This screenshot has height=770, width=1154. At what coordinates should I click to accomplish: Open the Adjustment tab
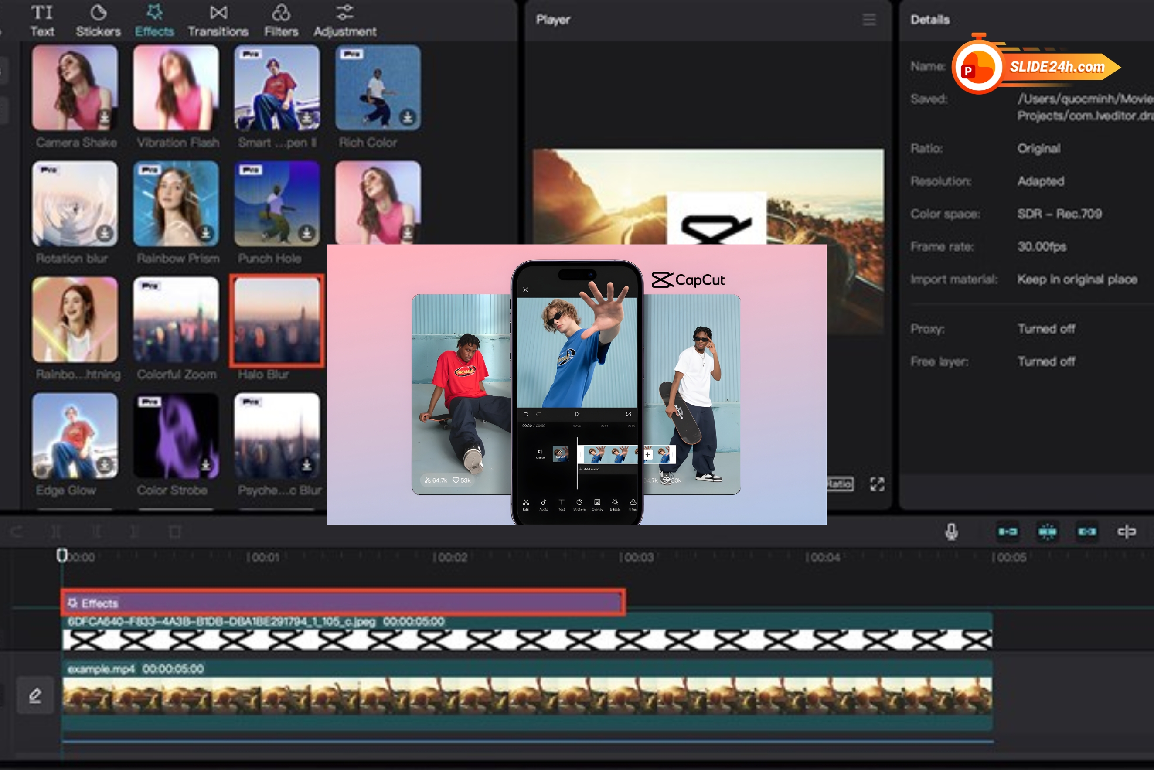coord(345,20)
